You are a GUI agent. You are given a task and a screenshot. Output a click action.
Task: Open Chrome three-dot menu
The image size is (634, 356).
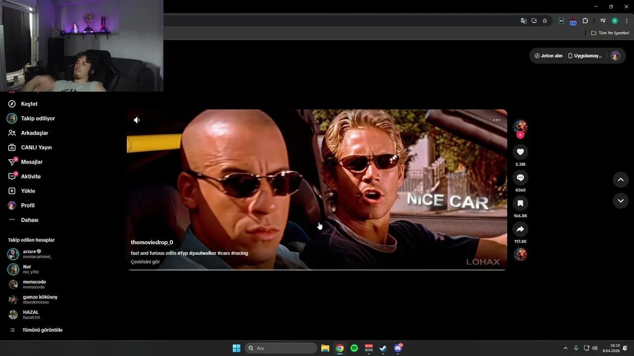coord(627,21)
